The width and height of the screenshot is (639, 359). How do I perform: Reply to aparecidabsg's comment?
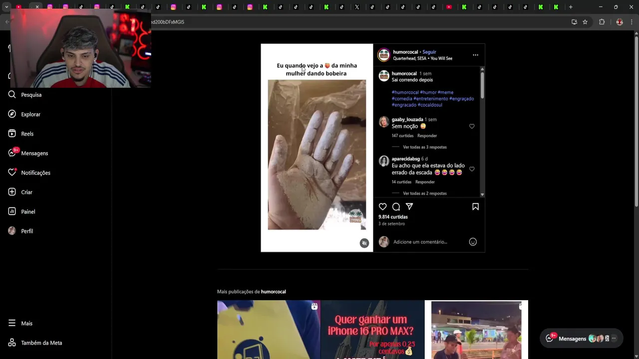coord(425,182)
